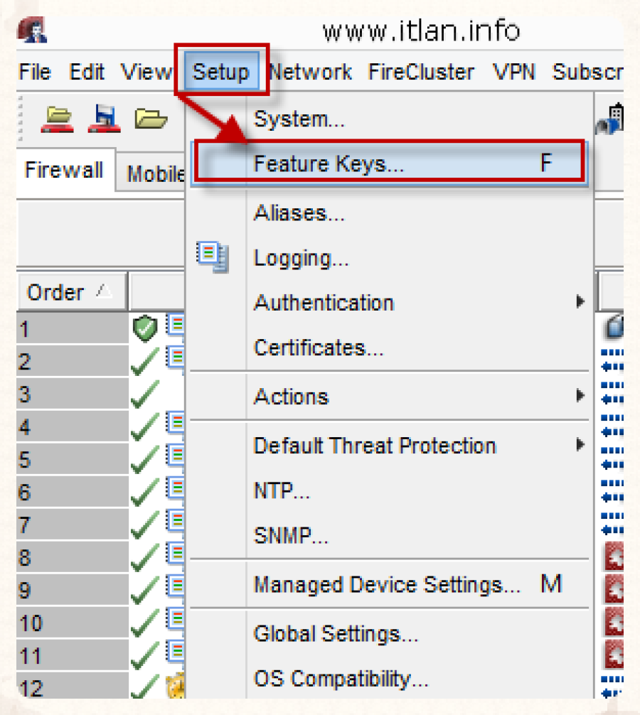This screenshot has width=640, height=715.
Task: Open the Network menu
Action: click(x=310, y=72)
